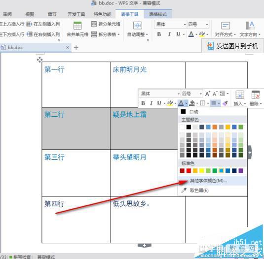Open the View (视图) tab

click(x=30, y=14)
